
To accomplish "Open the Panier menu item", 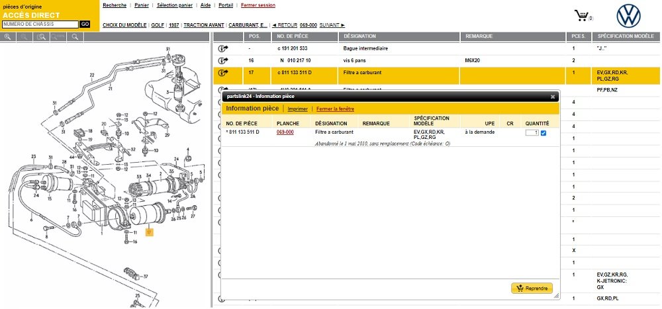I will (142, 5).
